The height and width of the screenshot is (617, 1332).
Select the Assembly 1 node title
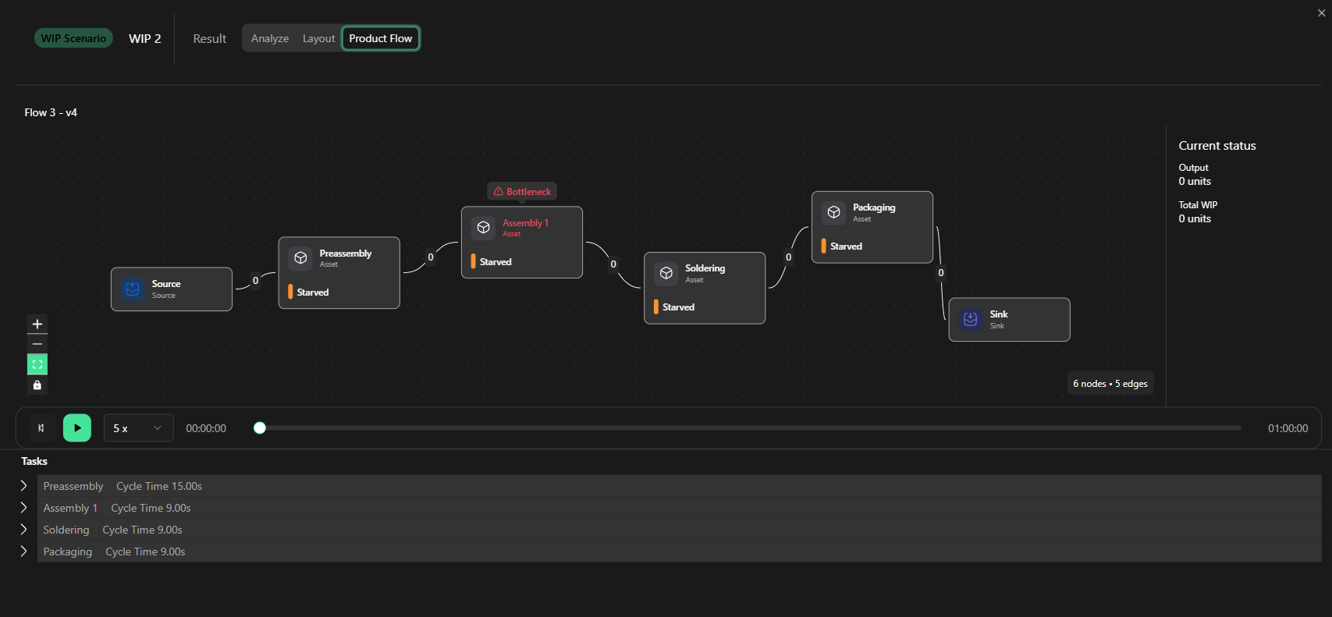[x=525, y=222]
